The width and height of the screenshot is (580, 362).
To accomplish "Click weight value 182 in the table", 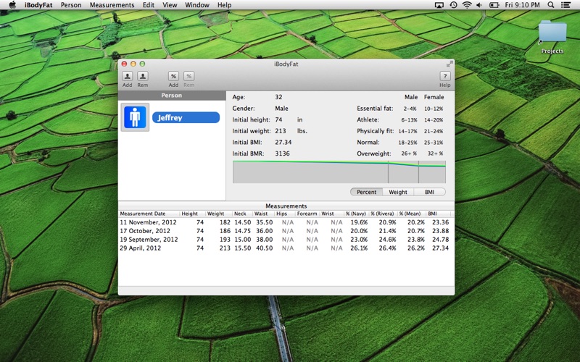I will click(x=225, y=222).
